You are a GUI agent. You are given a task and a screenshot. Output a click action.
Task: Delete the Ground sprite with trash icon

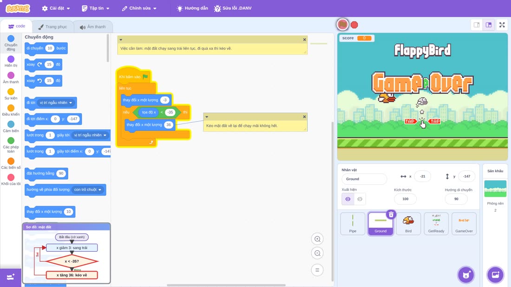click(x=391, y=215)
